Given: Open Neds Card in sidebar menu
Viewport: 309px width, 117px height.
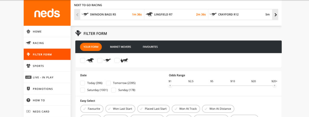Looking at the screenshot, I should tap(47, 112).
